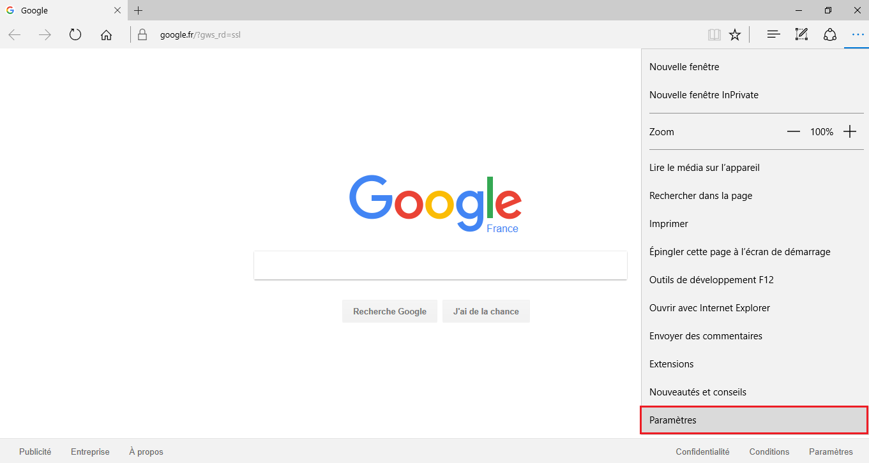Viewport: 869px width, 463px height.
Task: Open the web note pen icon
Action: 801,34
